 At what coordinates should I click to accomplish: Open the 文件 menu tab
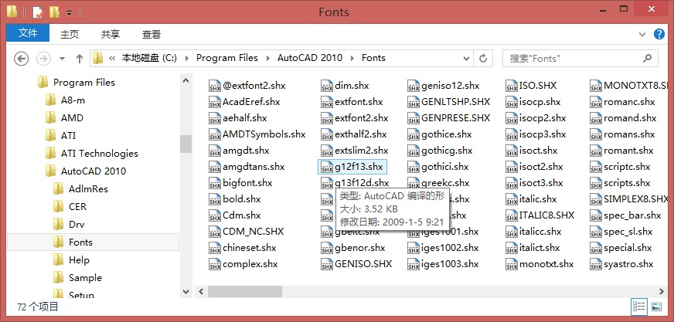coord(28,33)
